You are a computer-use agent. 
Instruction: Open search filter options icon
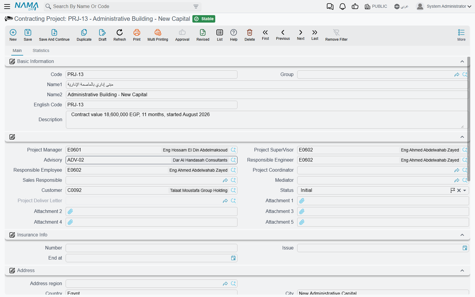[196, 7]
